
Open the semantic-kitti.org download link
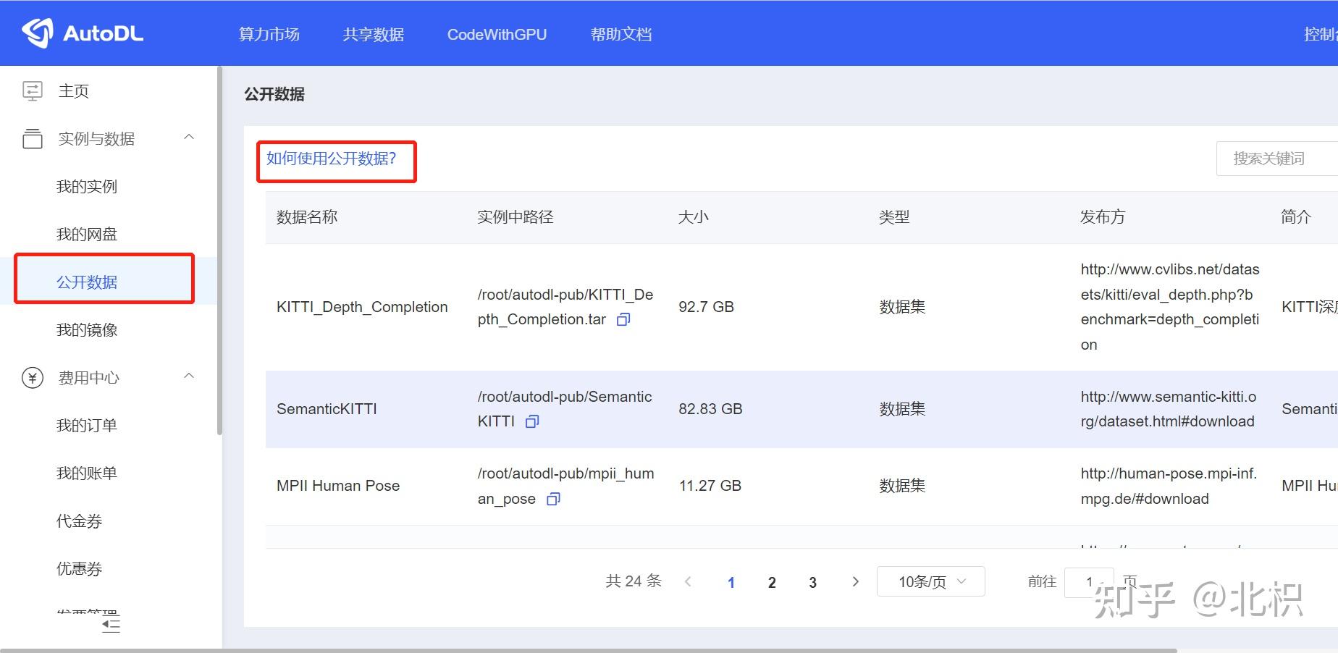coord(1166,409)
